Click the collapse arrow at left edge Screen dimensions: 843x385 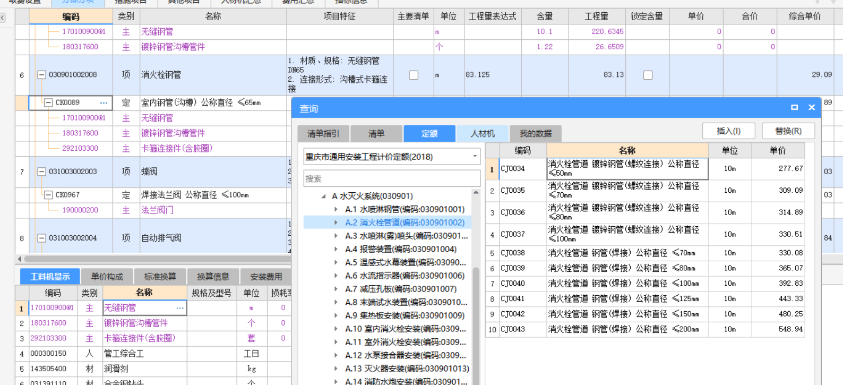pos(3,18)
